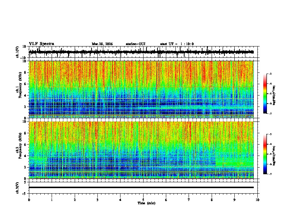
Task: Click the ch.2 spectrogram panel
Action: [141, 150]
